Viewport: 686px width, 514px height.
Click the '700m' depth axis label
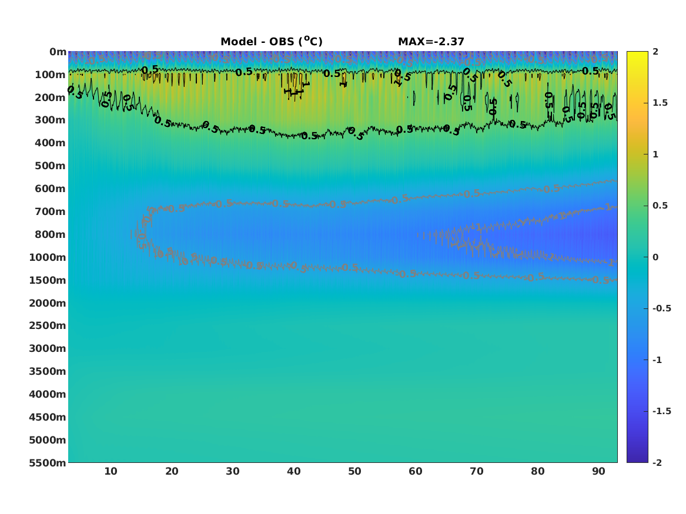(x=51, y=211)
